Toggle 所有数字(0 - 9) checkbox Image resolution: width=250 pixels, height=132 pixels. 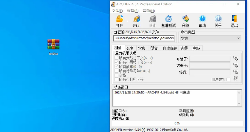point(116,66)
